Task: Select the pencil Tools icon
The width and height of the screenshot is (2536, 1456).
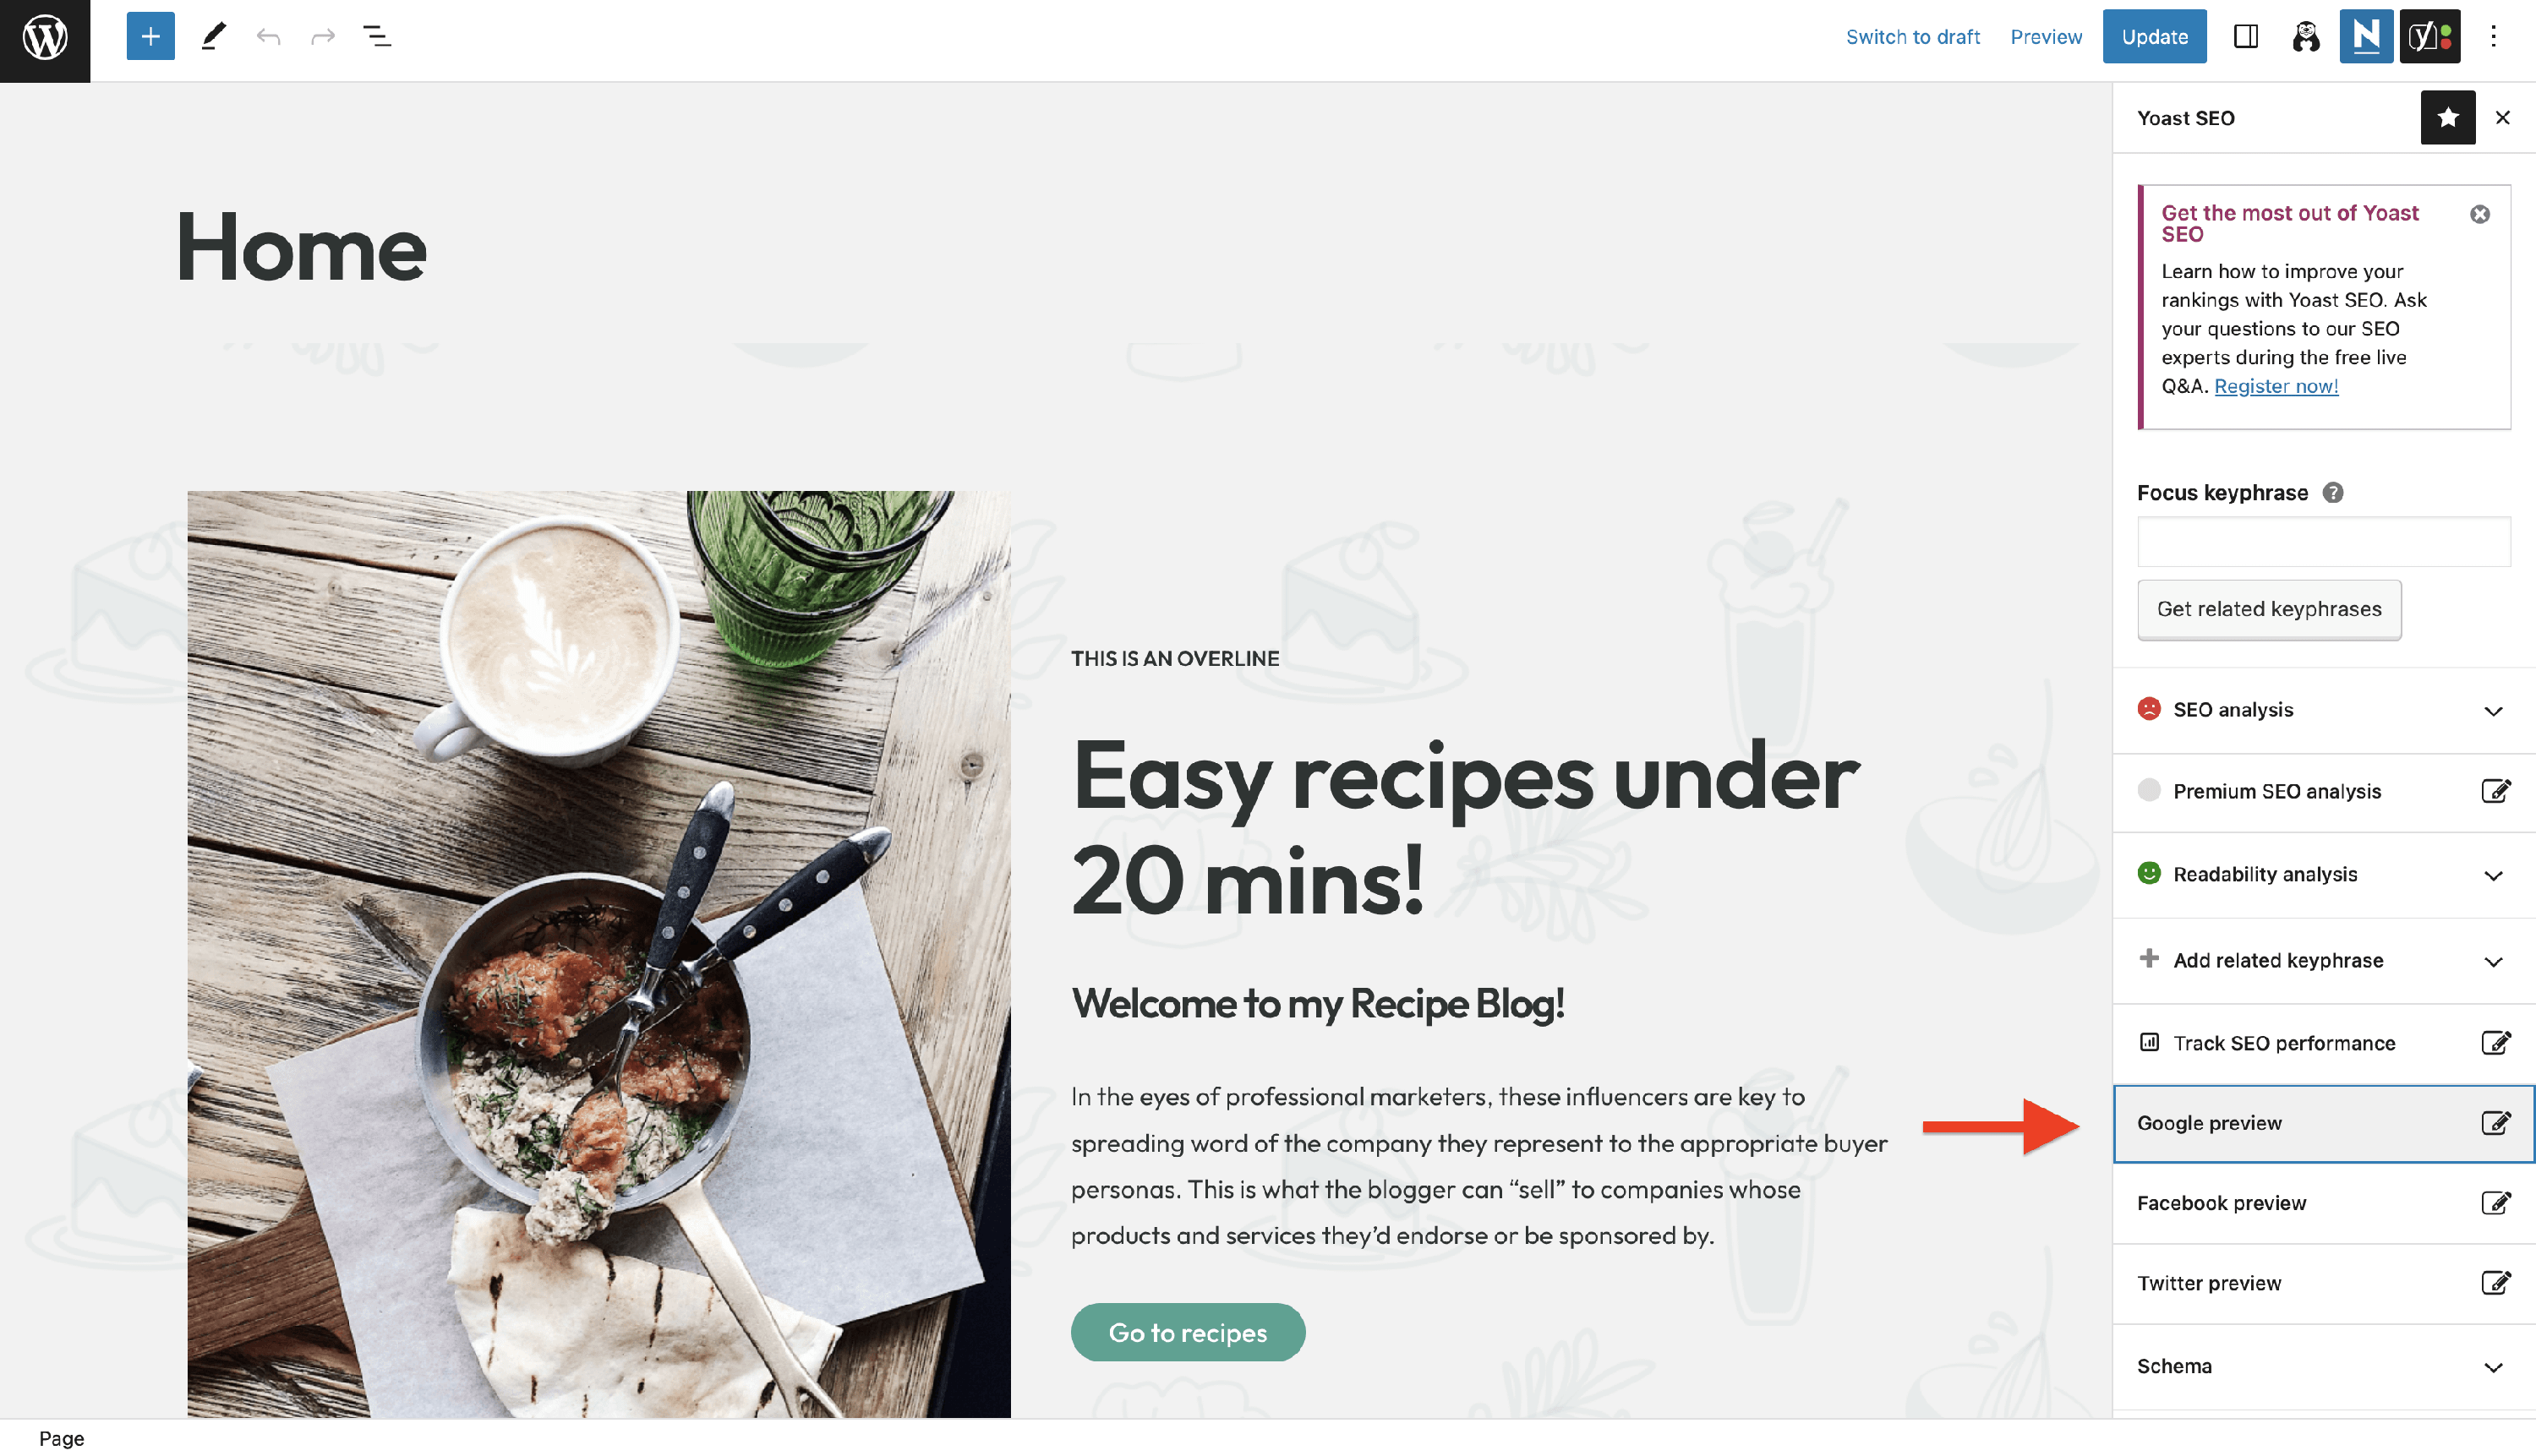Action: coord(213,37)
